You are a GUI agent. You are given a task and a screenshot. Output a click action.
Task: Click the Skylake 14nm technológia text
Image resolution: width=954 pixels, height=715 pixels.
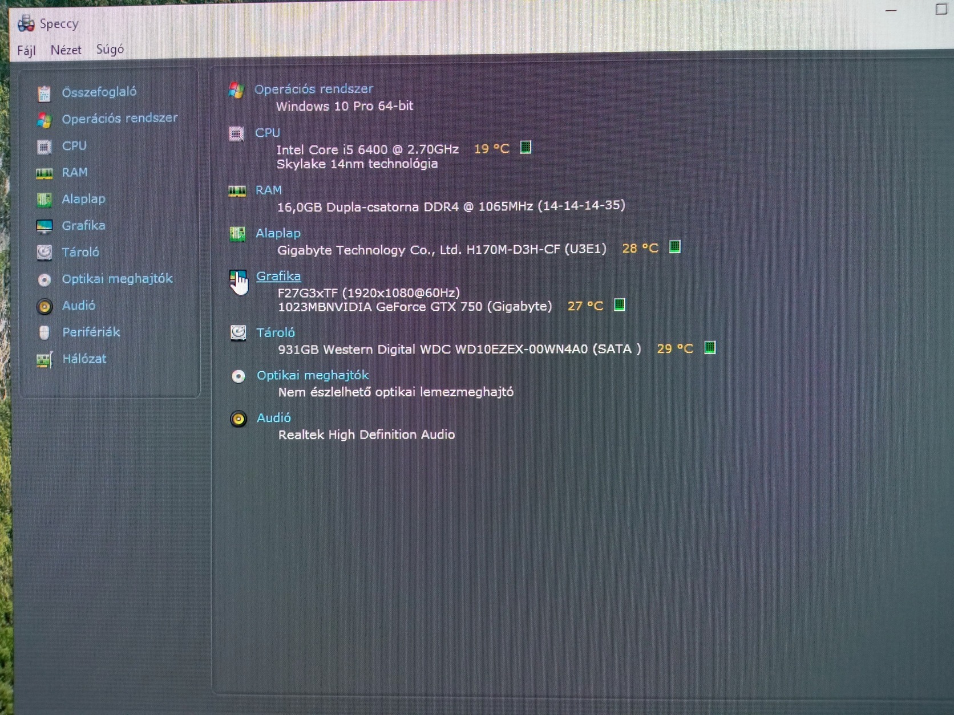tap(357, 164)
